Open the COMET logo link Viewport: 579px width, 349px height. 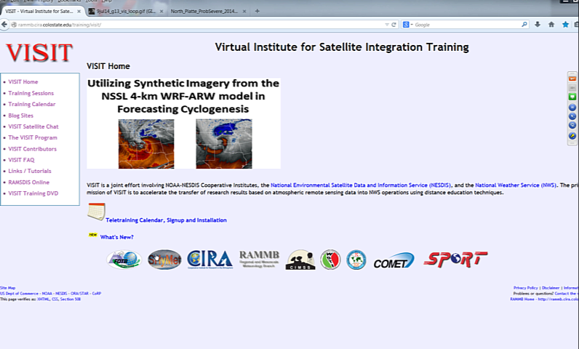tap(394, 261)
